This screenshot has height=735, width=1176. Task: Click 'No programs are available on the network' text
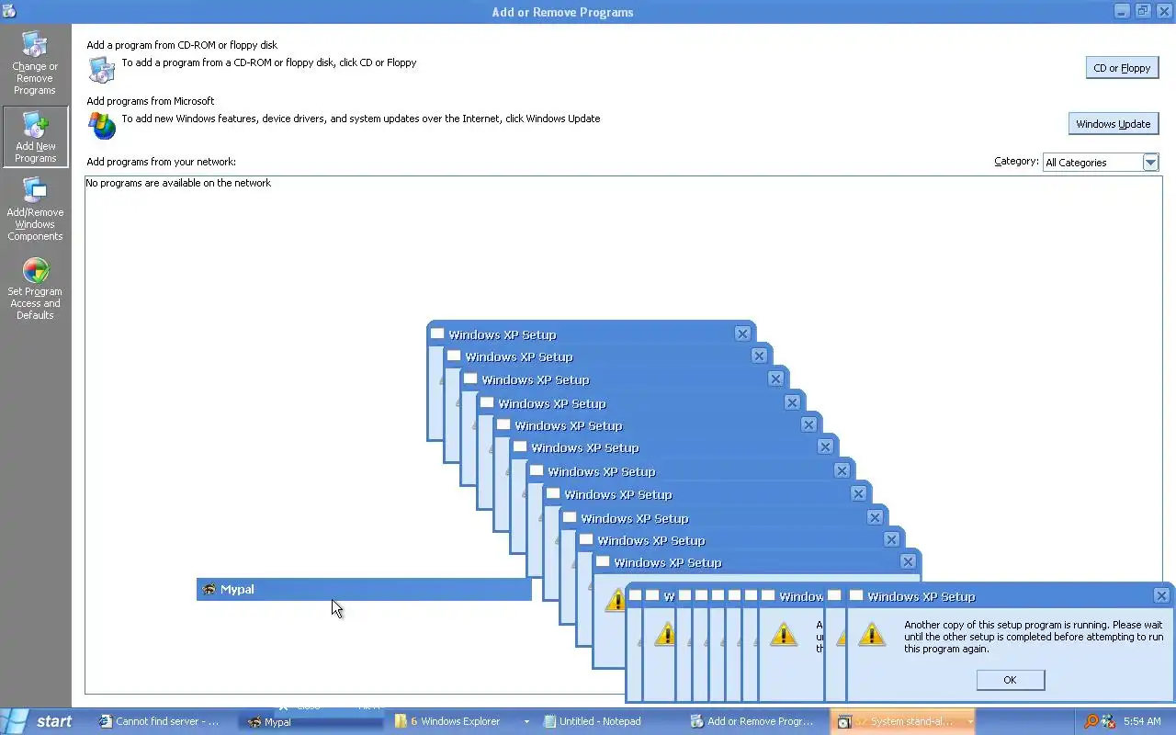(178, 183)
